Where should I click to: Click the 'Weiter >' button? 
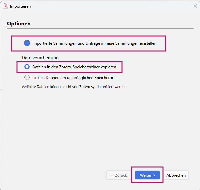(147, 175)
